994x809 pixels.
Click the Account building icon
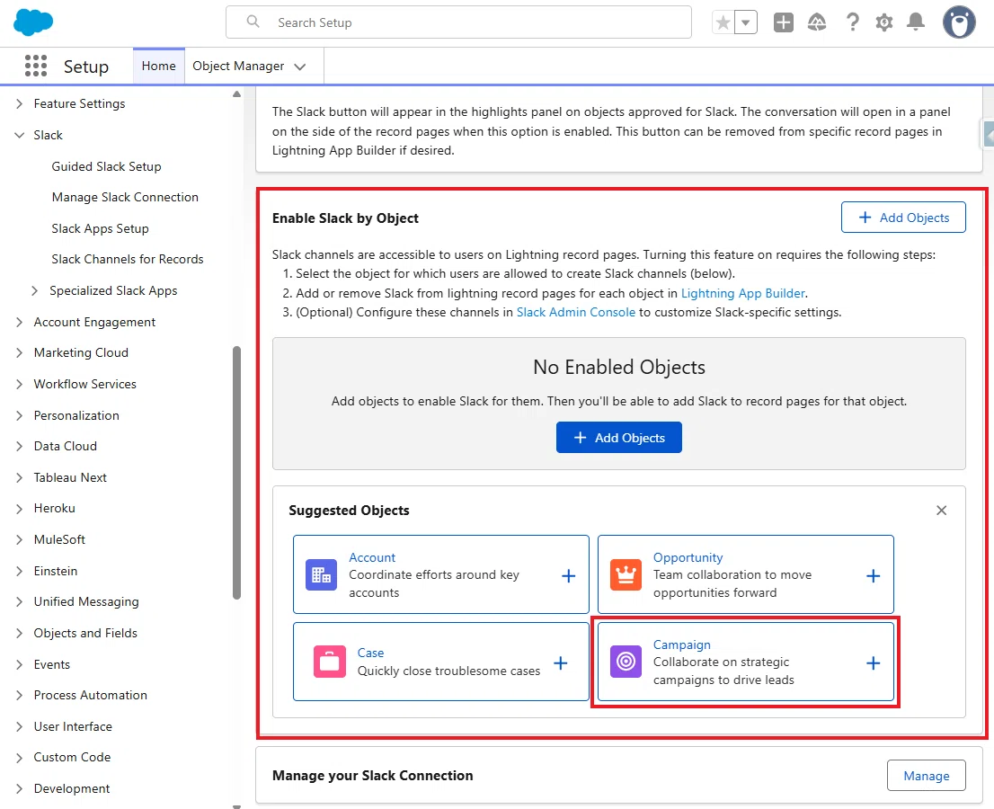tap(322, 575)
